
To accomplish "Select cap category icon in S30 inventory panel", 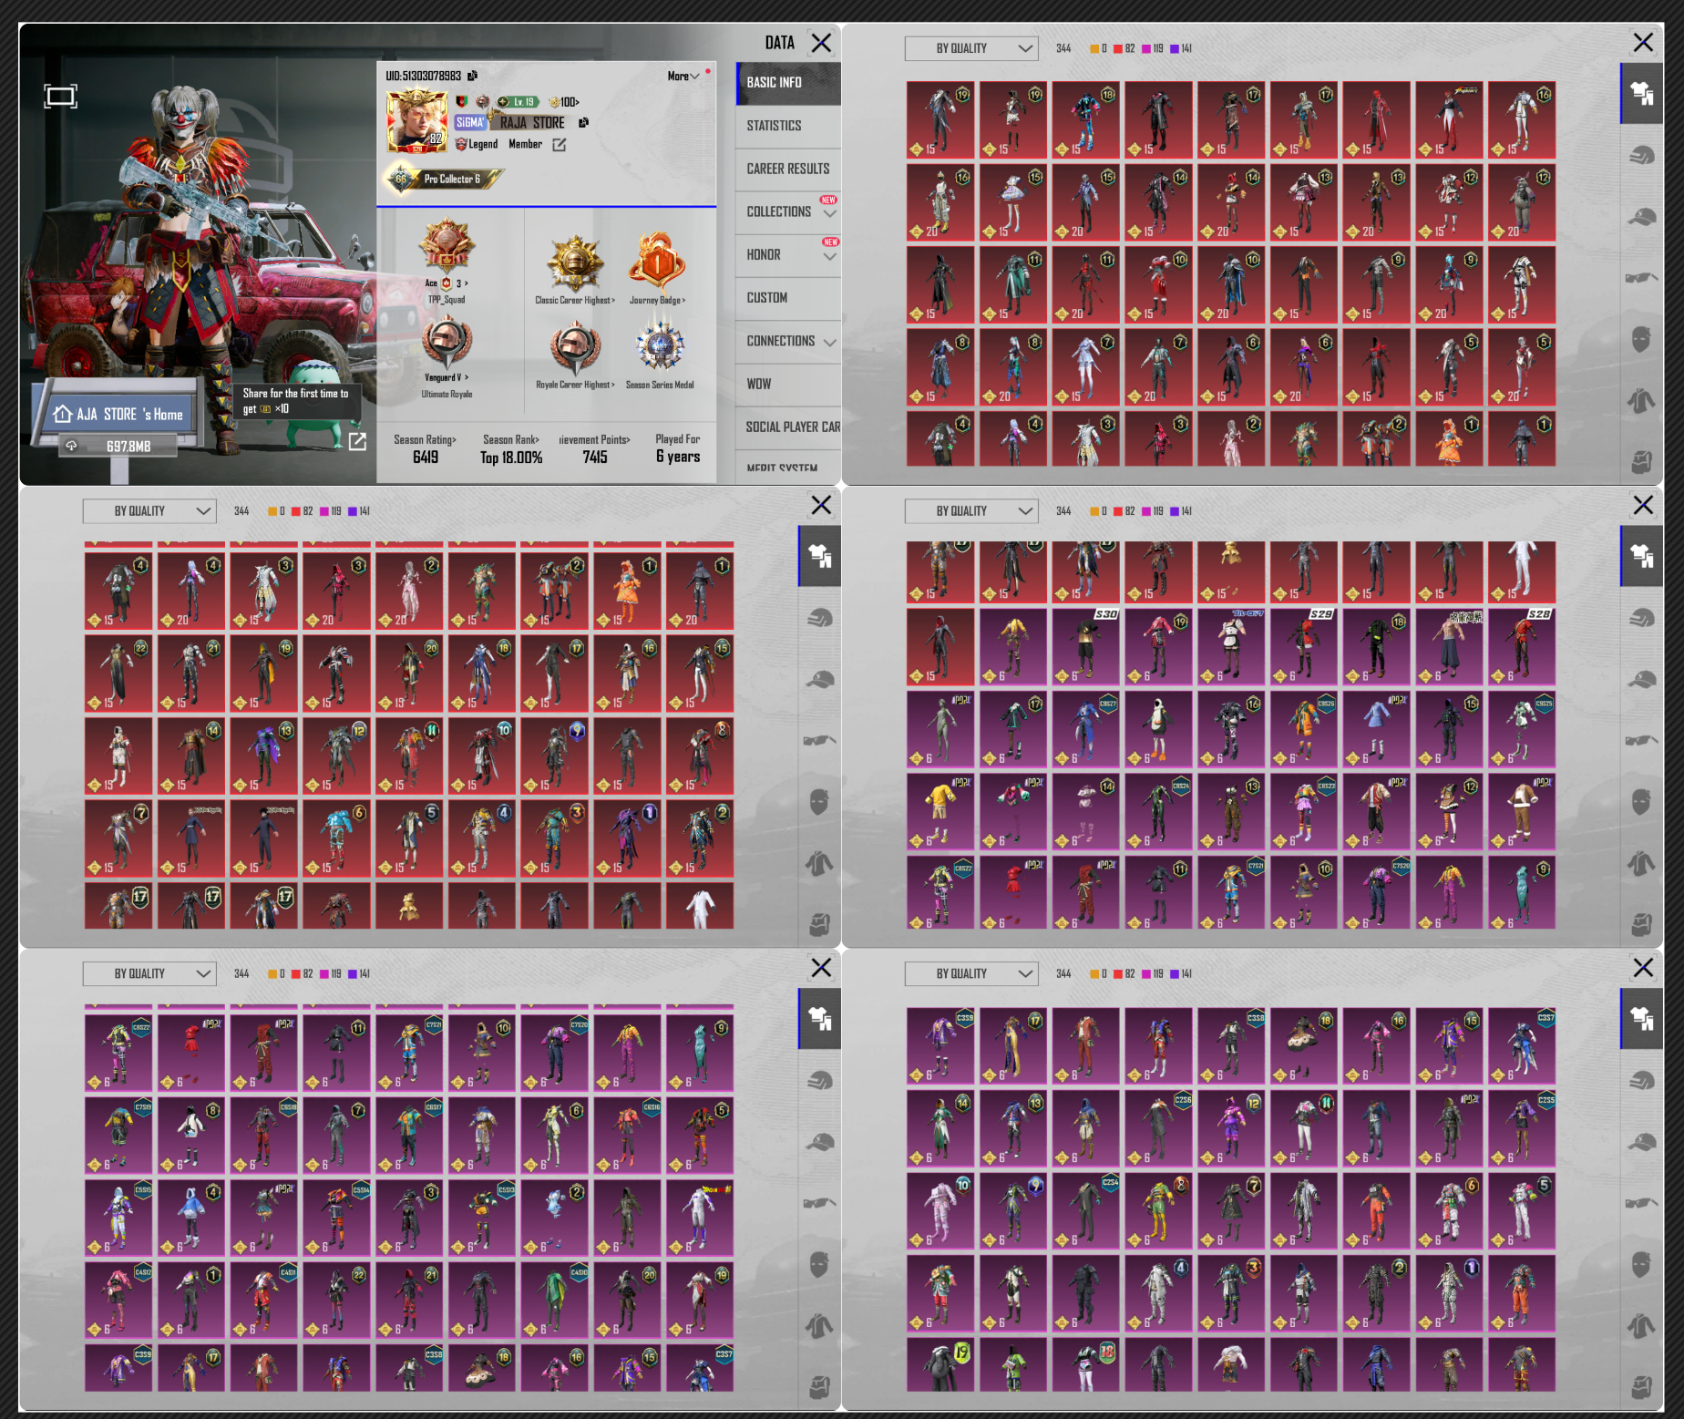I will 1641,680.
